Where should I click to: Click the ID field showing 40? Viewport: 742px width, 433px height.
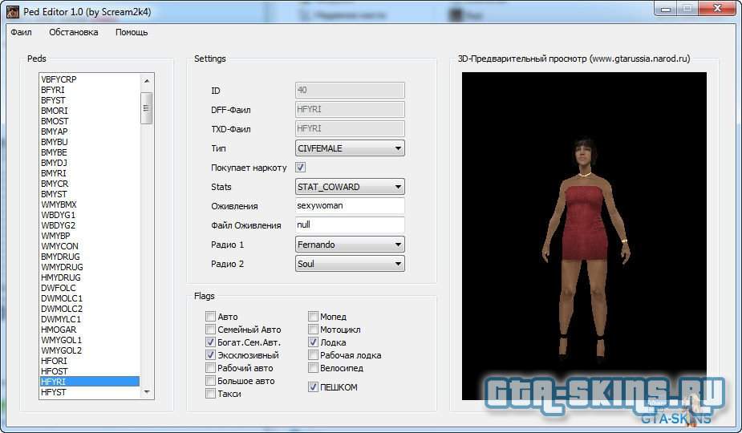350,90
